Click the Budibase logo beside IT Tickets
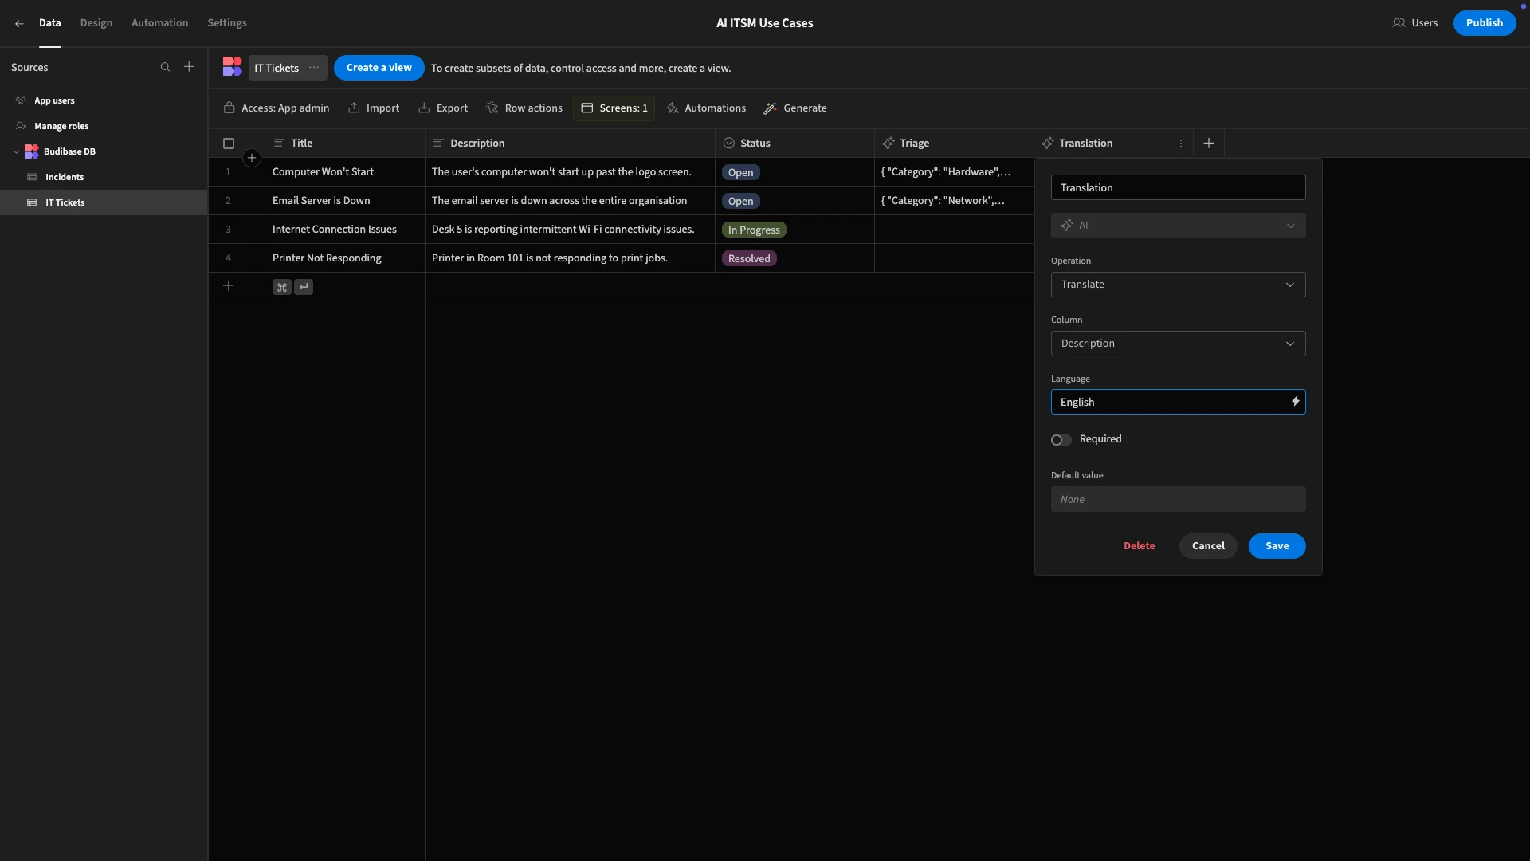The height and width of the screenshot is (861, 1530). tap(232, 67)
